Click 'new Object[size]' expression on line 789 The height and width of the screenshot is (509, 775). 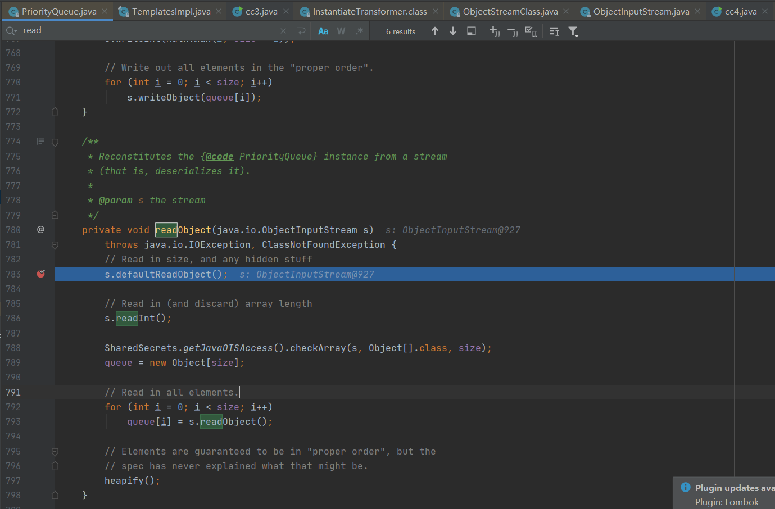pos(194,363)
